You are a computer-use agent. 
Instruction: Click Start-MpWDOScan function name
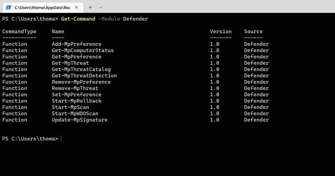click(x=75, y=113)
